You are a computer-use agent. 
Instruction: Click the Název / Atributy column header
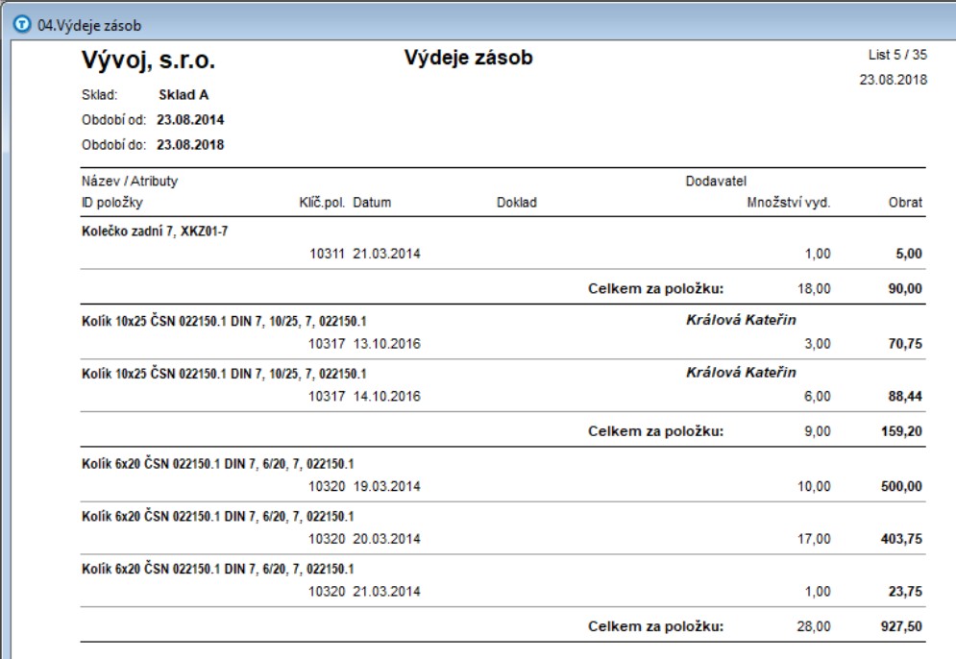[x=130, y=181]
